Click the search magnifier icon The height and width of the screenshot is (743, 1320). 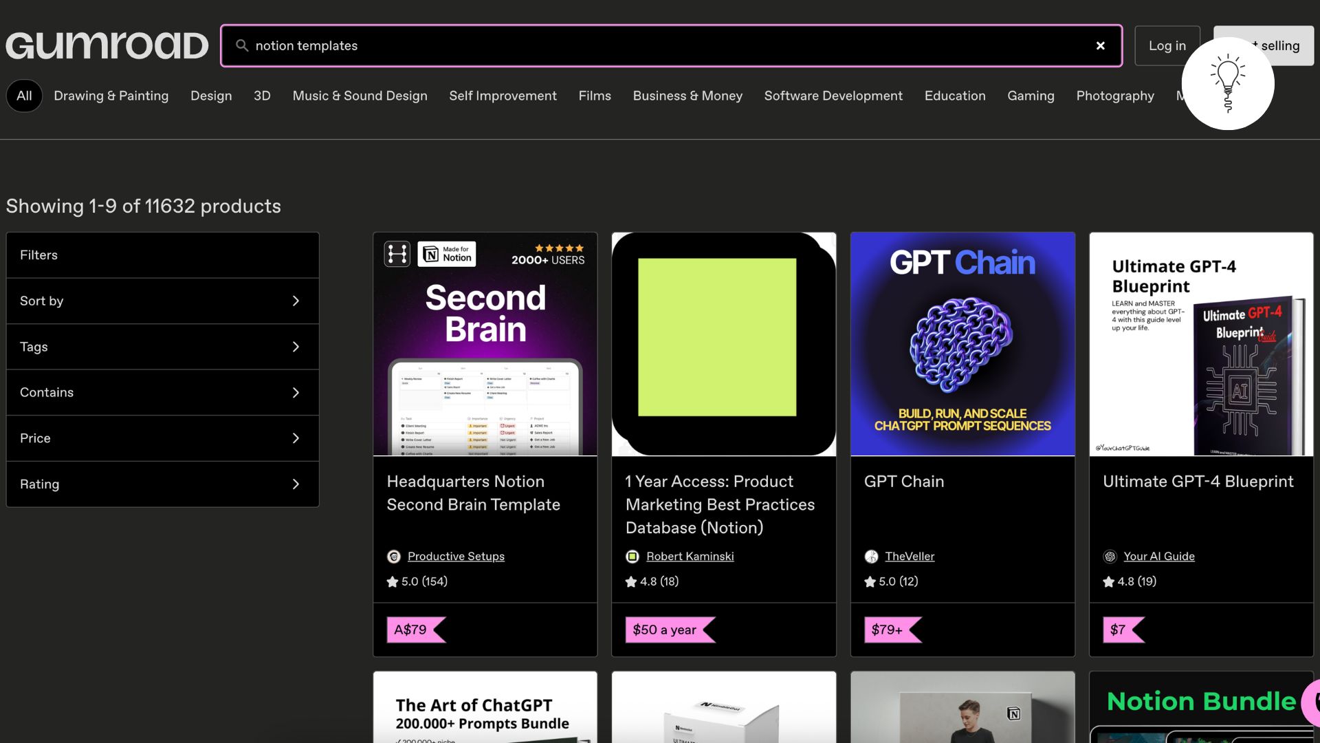242,45
